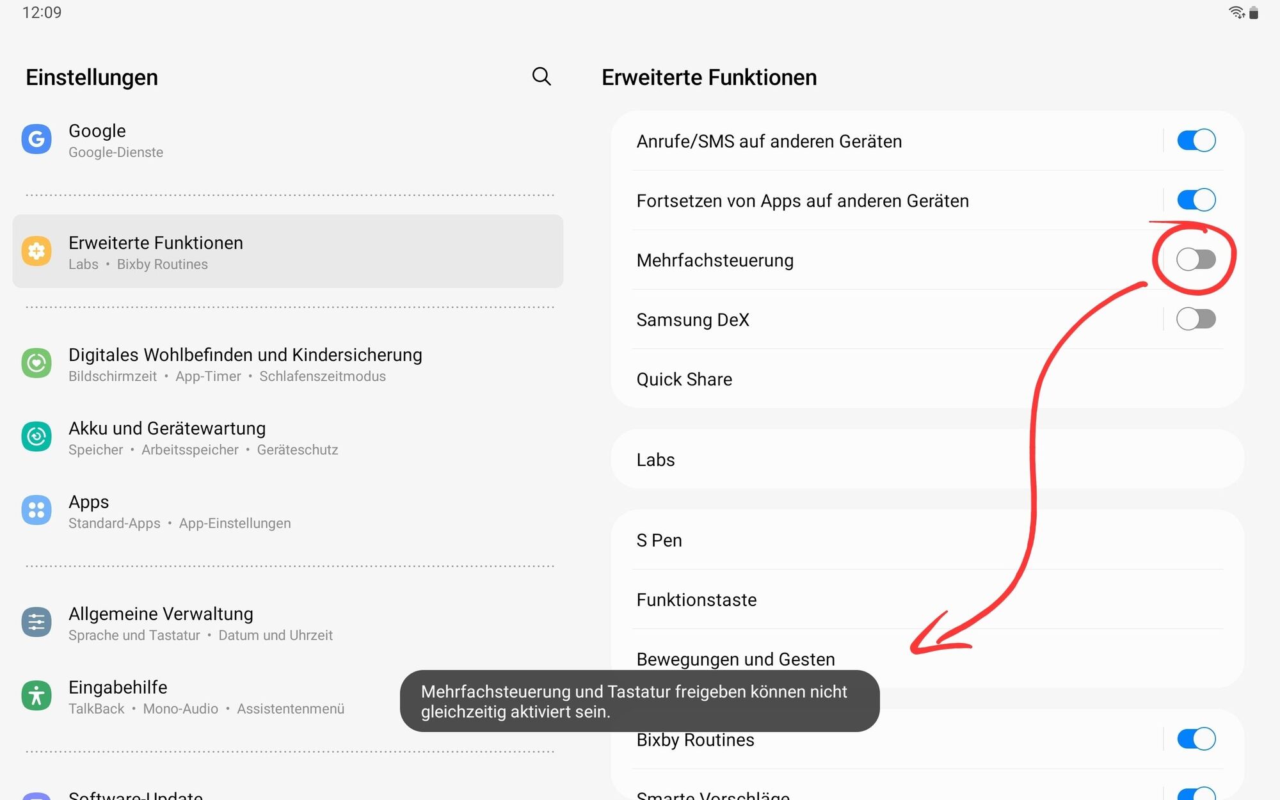Image resolution: width=1280 pixels, height=800 pixels.
Task: Open Digitales Wohlbefinden green icon
Action: (36, 364)
